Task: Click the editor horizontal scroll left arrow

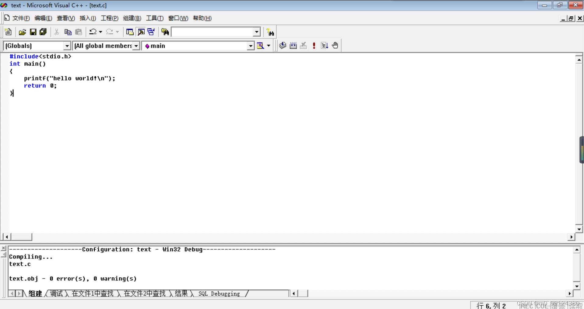Action: coord(7,237)
